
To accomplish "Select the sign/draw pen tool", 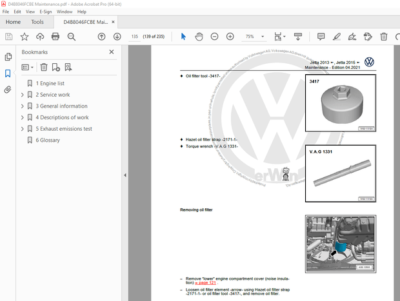I will 352,37.
